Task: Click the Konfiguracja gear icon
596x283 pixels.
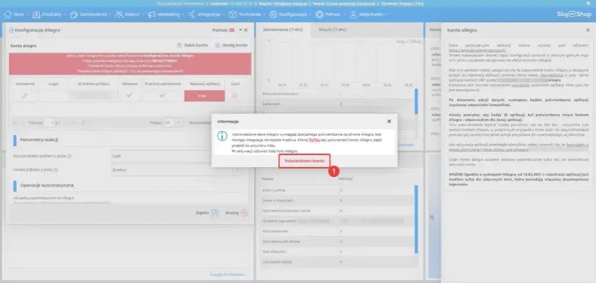Action: pos(273,15)
